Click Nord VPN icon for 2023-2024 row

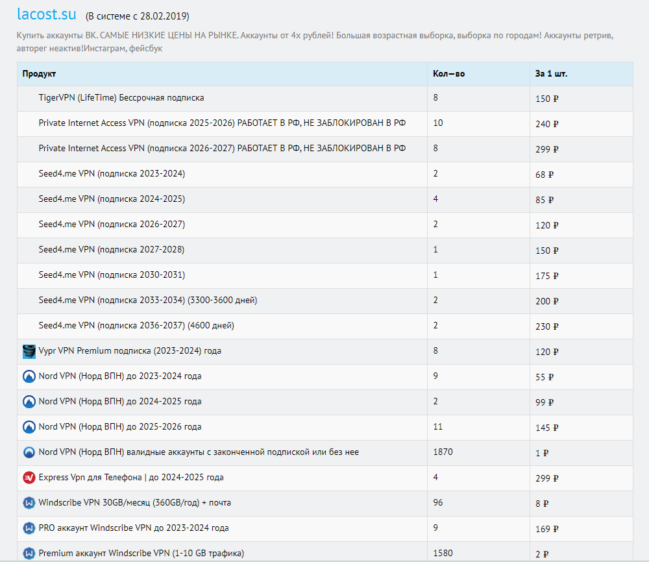tap(29, 376)
